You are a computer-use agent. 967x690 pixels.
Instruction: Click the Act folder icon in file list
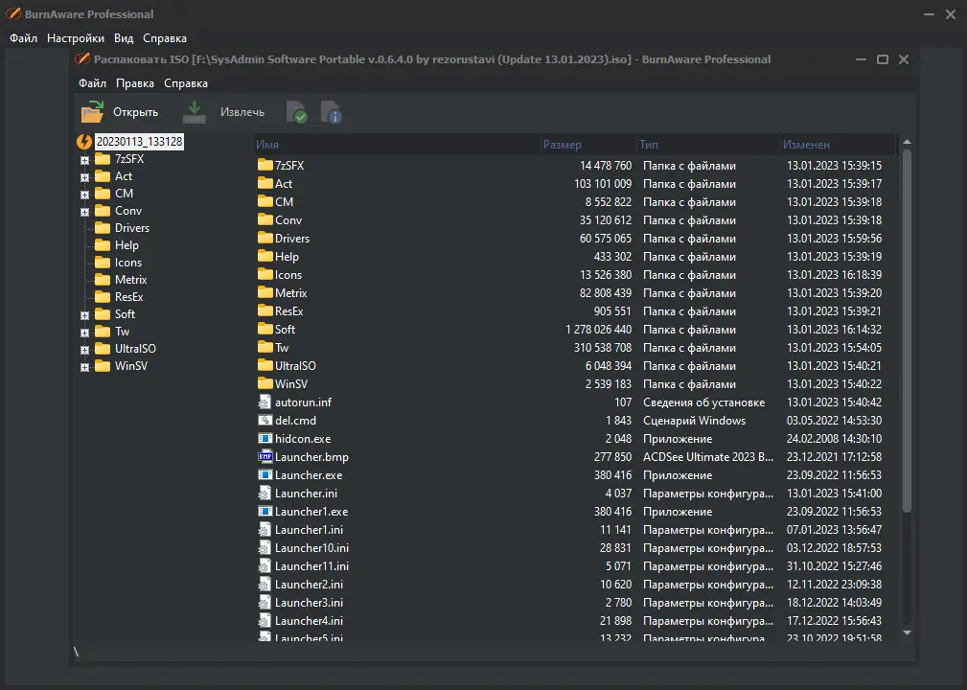point(265,184)
